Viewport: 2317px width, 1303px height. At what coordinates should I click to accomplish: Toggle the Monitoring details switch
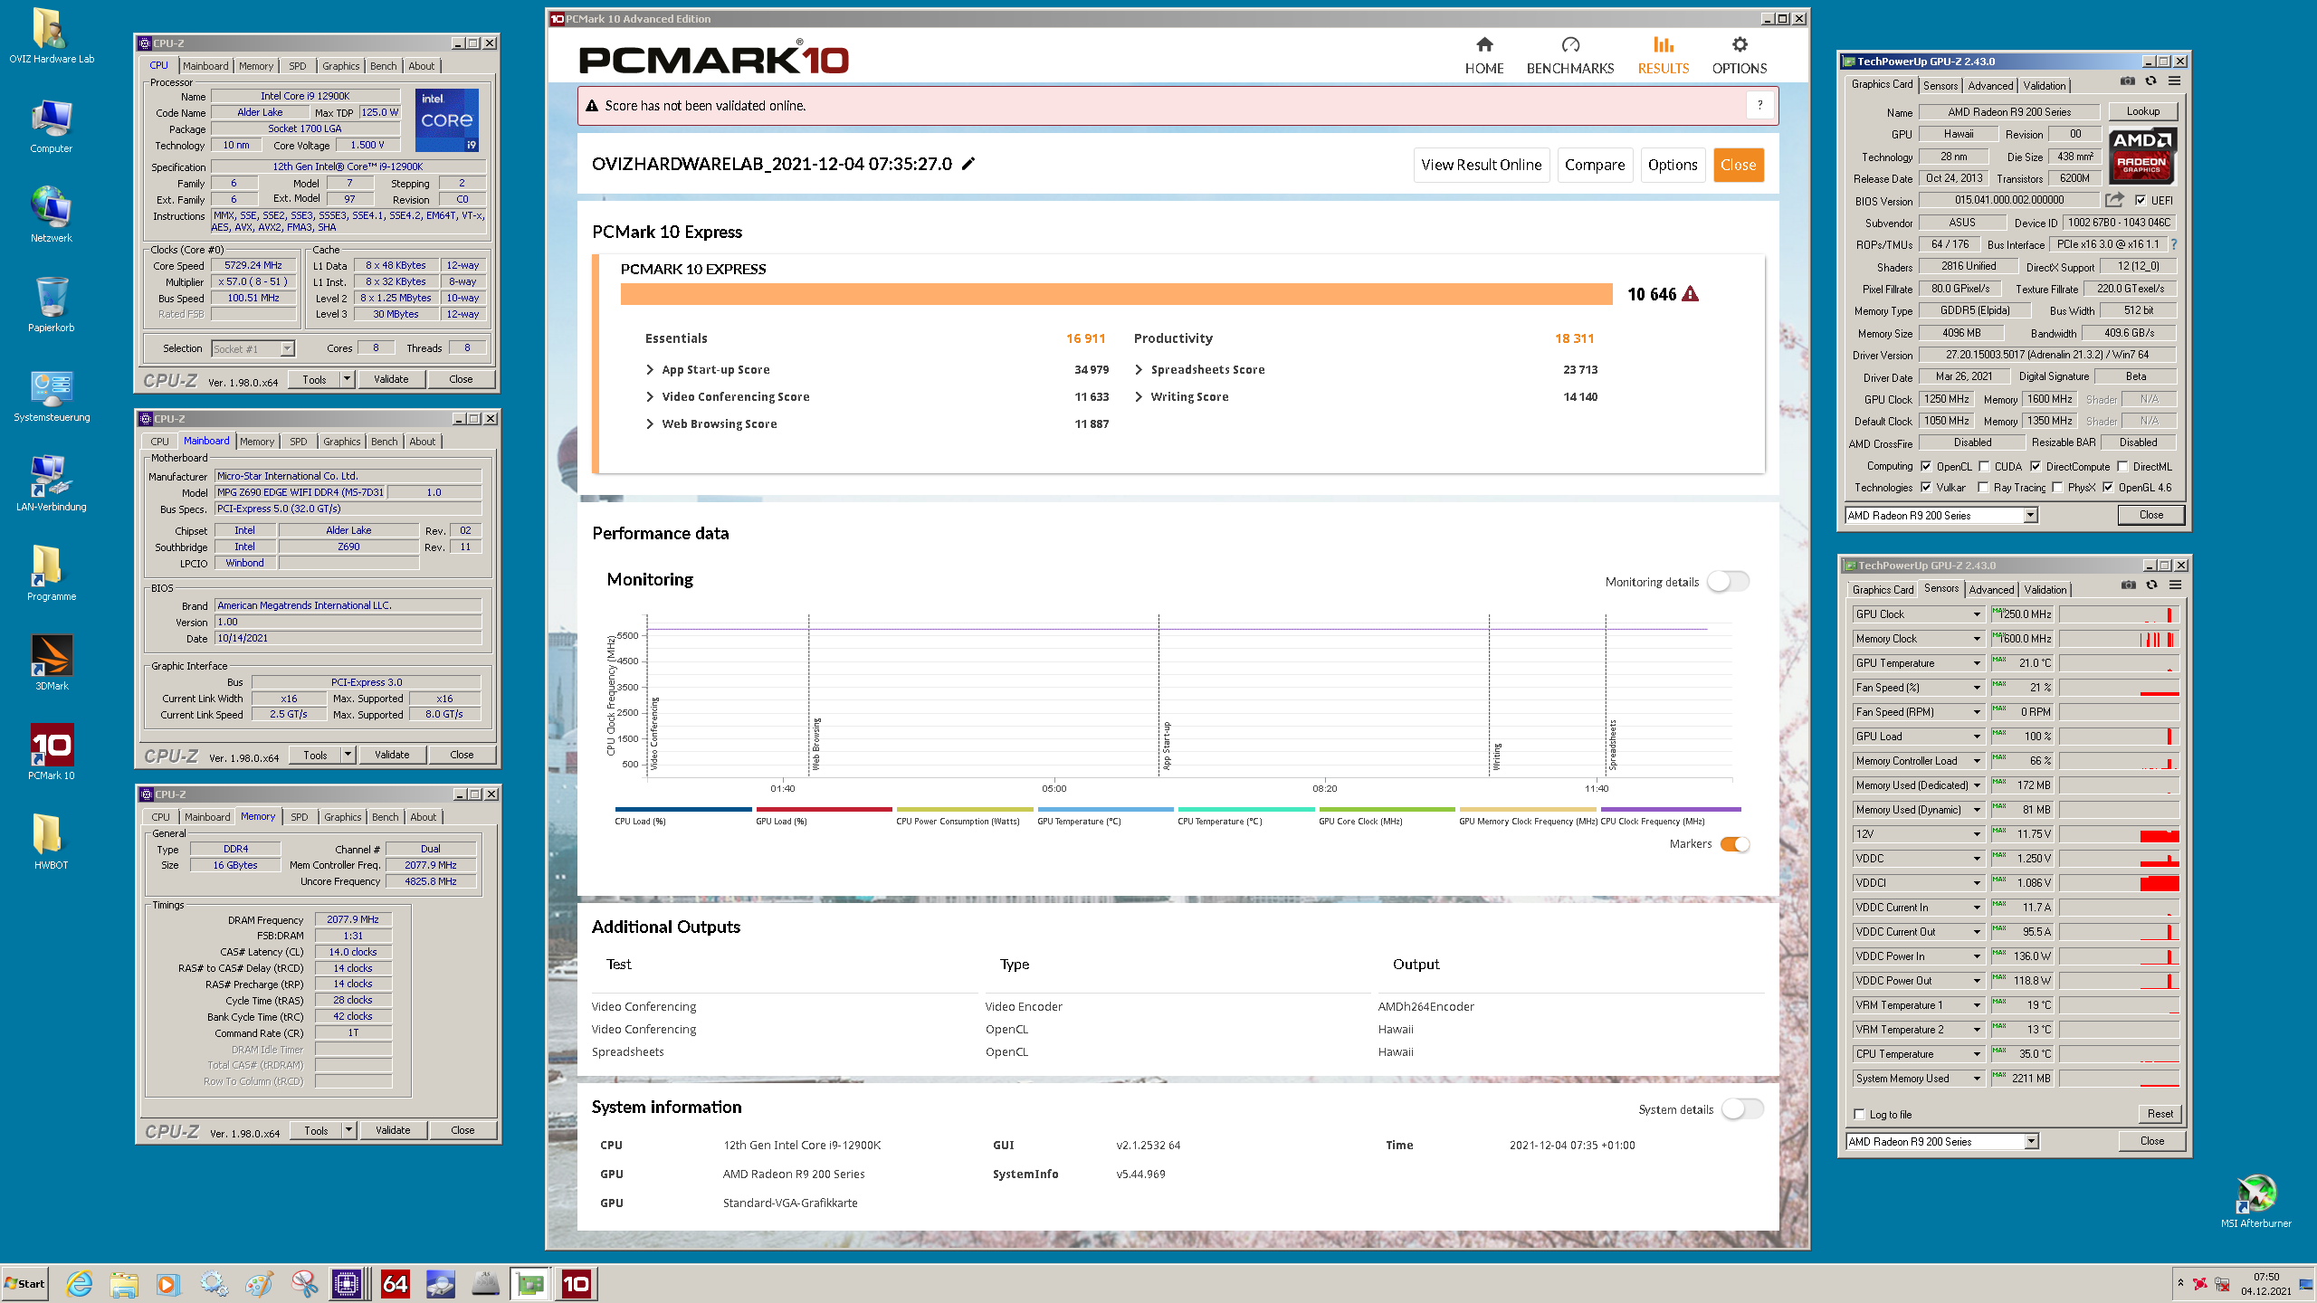1728,582
